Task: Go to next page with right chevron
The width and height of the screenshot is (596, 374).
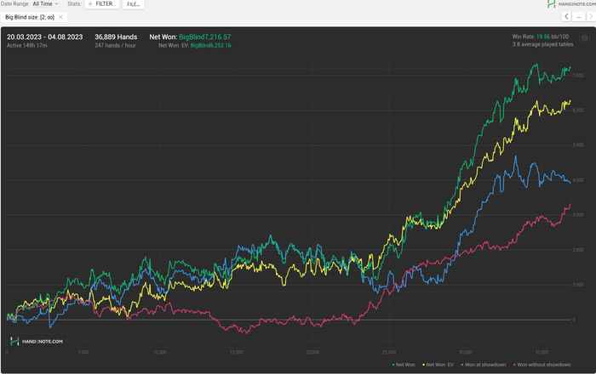Action: [591, 17]
